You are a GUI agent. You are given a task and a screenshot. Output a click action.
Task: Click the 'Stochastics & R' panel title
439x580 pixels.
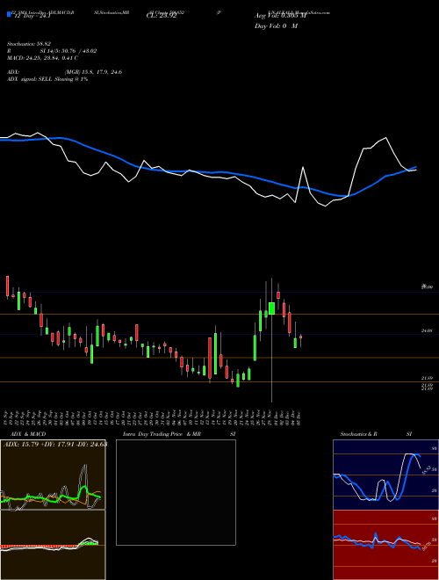point(358,434)
